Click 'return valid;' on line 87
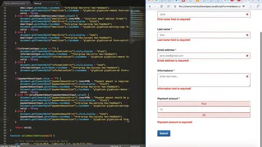 coord(23,127)
